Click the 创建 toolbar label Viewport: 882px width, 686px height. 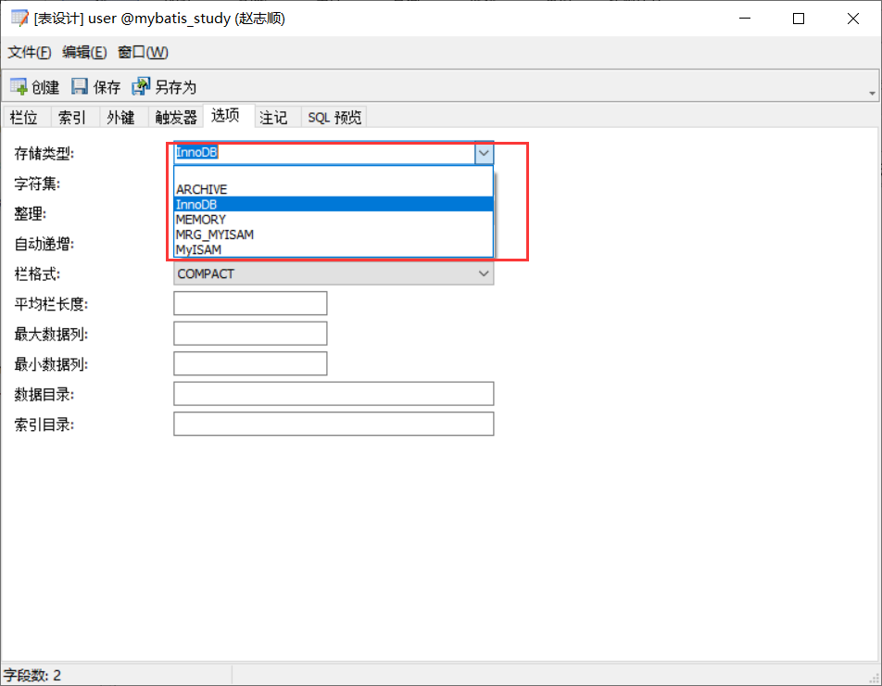click(x=45, y=87)
